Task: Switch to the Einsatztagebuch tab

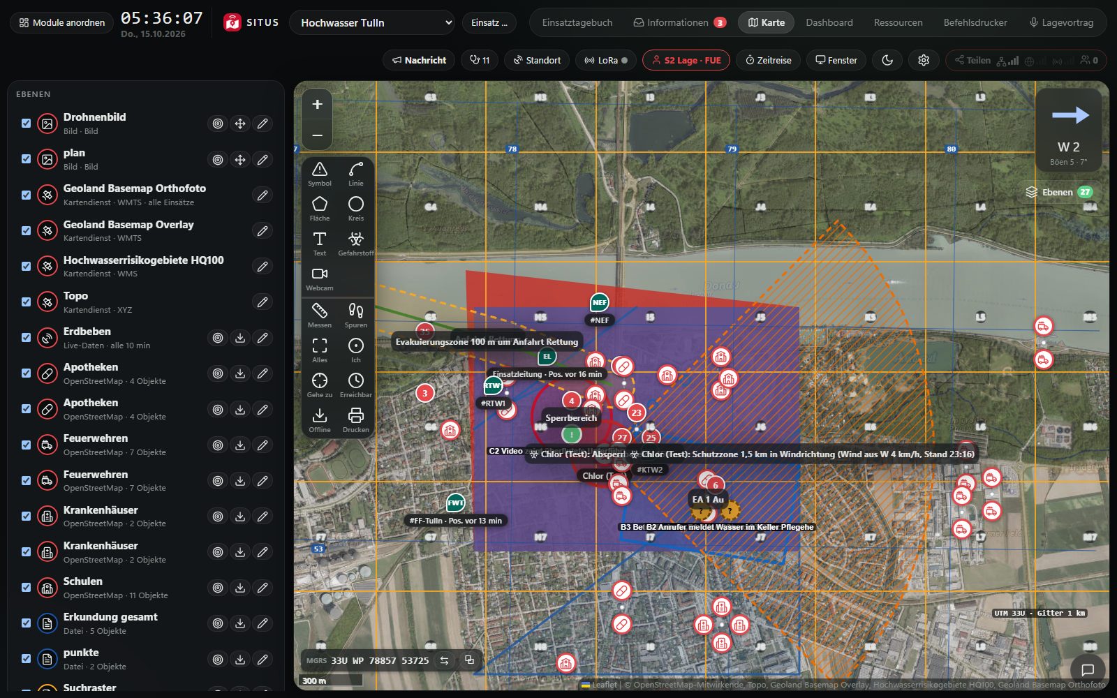Action: click(577, 22)
